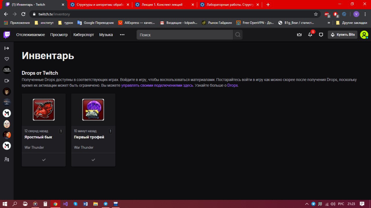This screenshot has height=208, width=371.
Task: Open War Thunder channel in sidebar
Action: [x=7, y=70]
